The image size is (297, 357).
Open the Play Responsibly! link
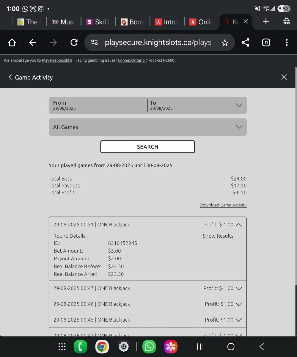coord(57,60)
